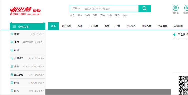Click the 酒店 sofa icon in sidebar
The height and width of the screenshot is (95, 188).
tap(12, 42)
